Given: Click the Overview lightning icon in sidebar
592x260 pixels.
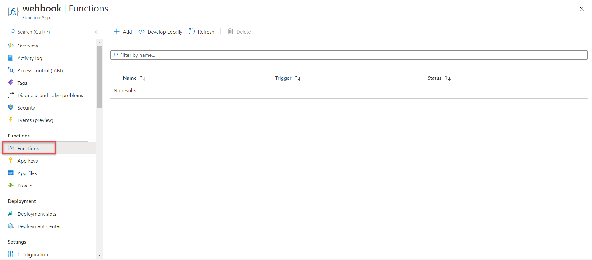Looking at the screenshot, I should (x=11, y=45).
